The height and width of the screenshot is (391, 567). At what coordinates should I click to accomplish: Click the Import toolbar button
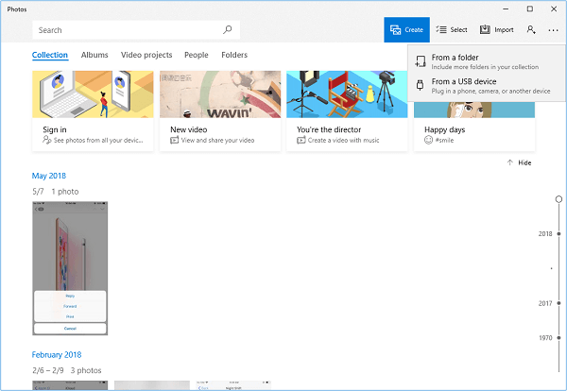point(497,30)
